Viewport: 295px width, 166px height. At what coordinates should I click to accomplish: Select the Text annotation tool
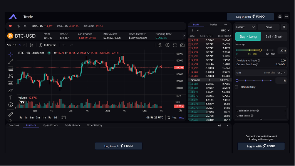click(x=11, y=97)
